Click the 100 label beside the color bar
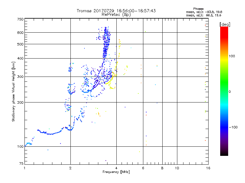Viewport: 245px width, 183px height. pyautogui.click(x=232, y=56)
